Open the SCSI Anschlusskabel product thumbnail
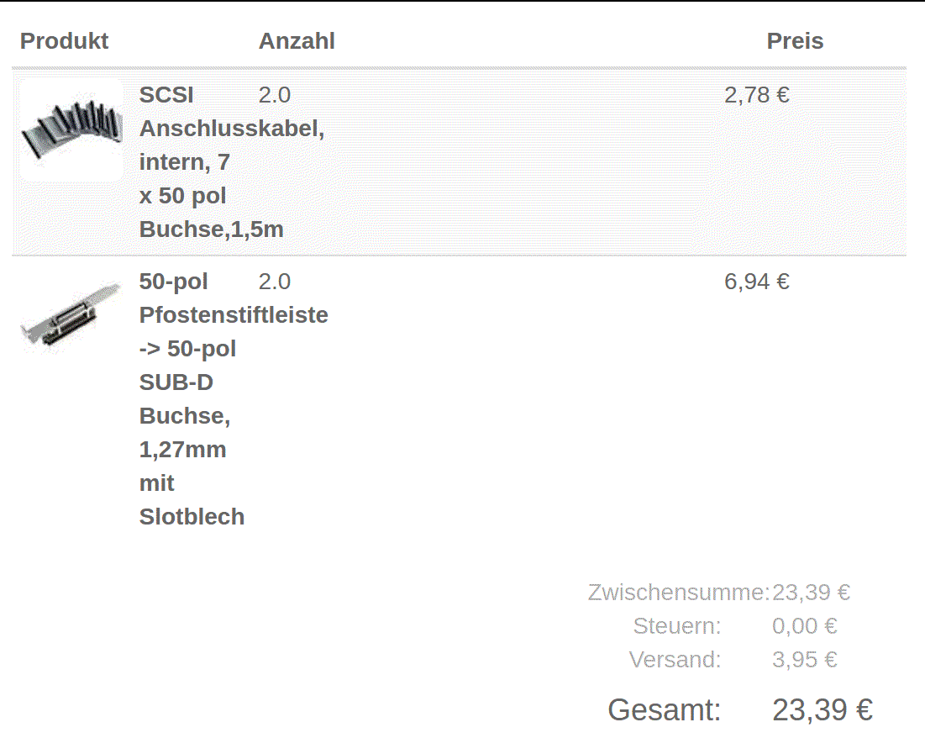Screen dimensions: 925x738 click(71, 130)
